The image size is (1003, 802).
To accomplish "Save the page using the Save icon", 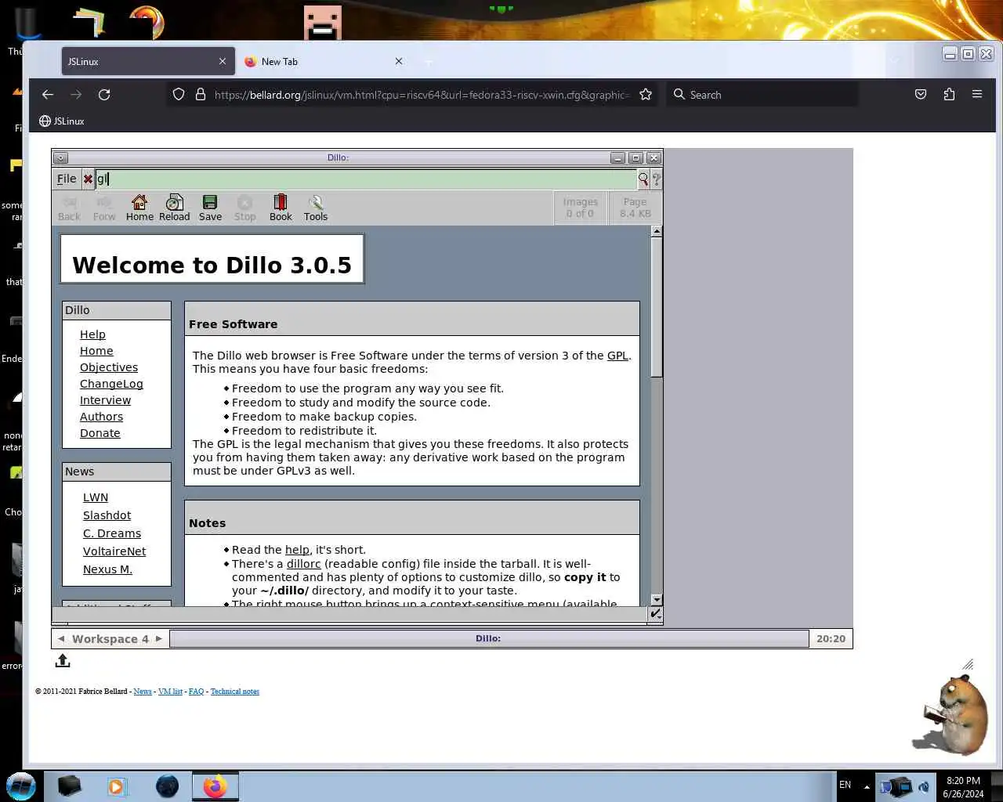I will coord(210,208).
